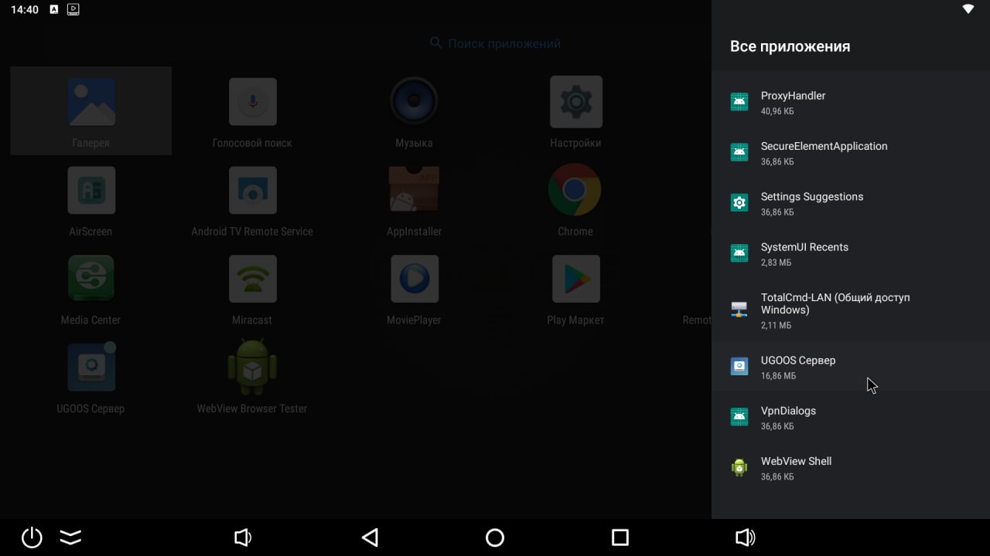Click UGOOS Сервер icon in Все приложения list
The width and height of the screenshot is (990, 556).
pos(739,366)
